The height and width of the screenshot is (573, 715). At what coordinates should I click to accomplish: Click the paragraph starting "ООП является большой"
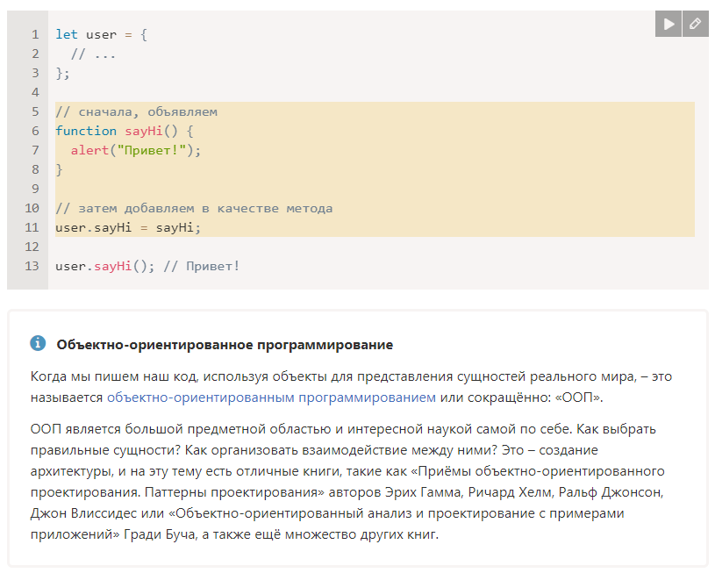click(x=347, y=481)
